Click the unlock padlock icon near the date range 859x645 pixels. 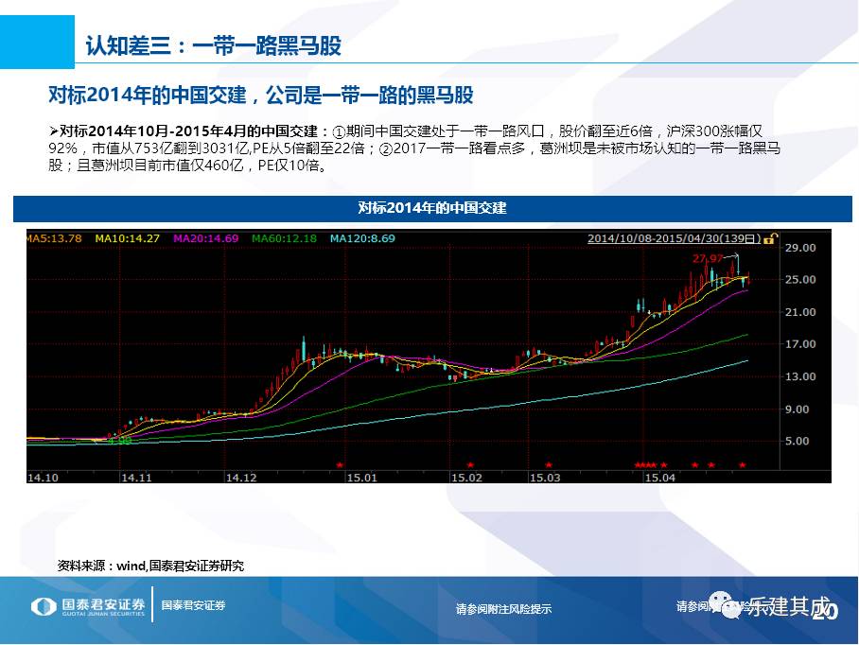tap(768, 239)
